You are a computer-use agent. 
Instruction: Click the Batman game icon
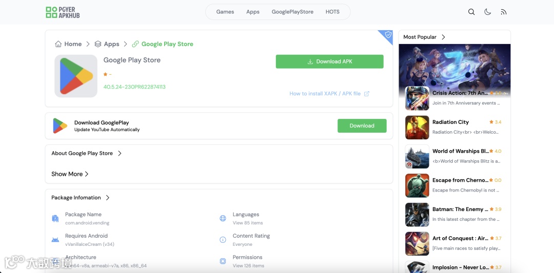pos(417,215)
